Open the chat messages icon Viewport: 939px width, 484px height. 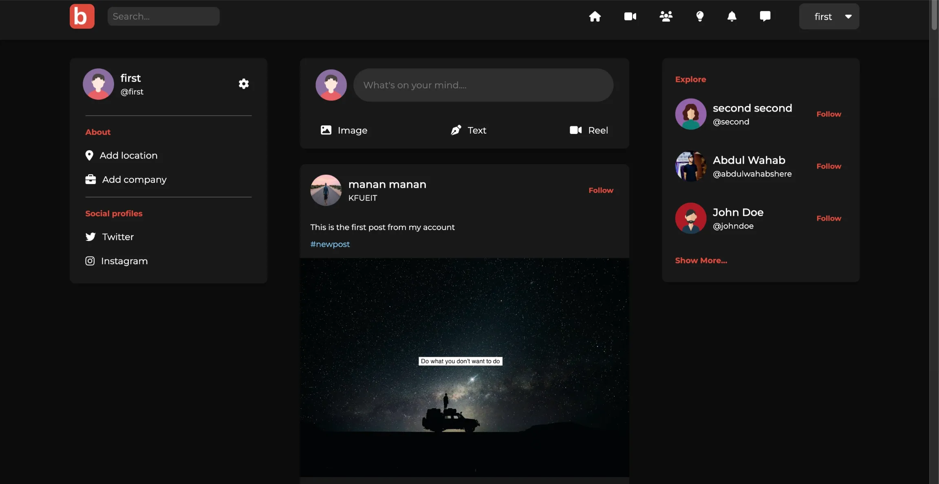pyautogui.click(x=765, y=16)
